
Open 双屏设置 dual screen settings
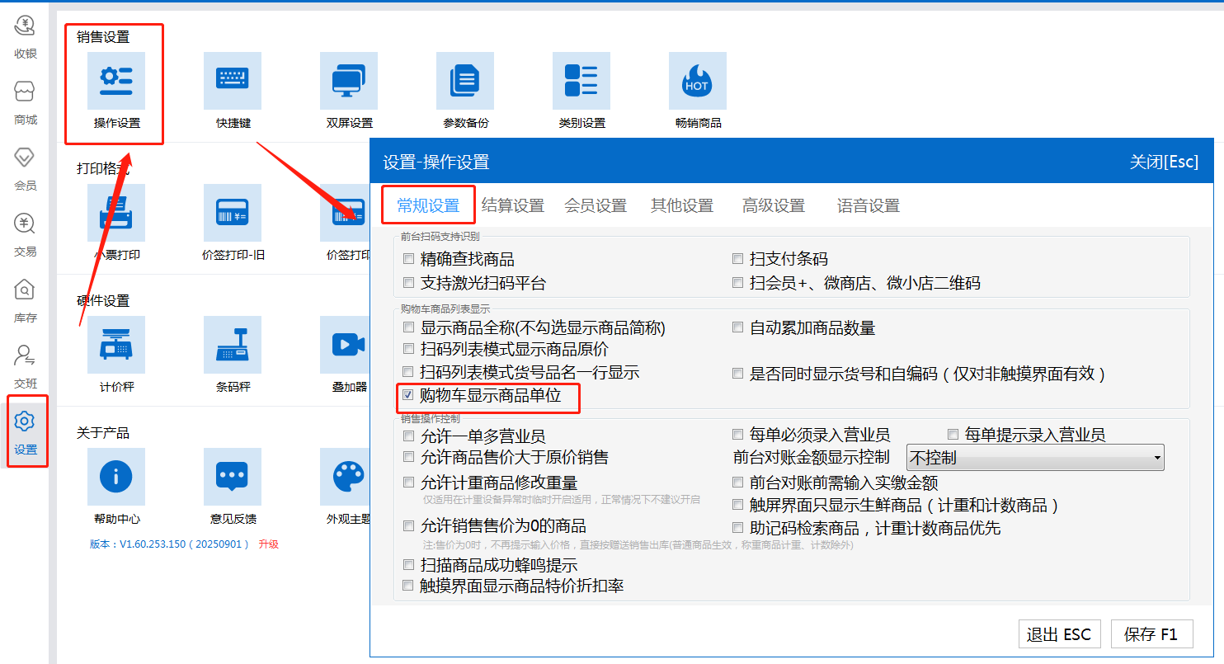[x=349, y=81]
